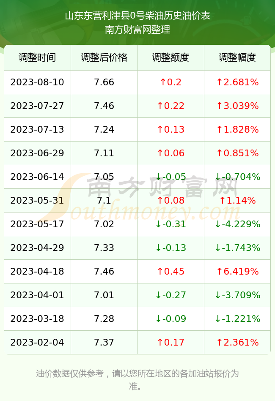Screen dimensions: 275x414
Task: Click the ↑1.14% percentage cell
Action: (237, 200)
